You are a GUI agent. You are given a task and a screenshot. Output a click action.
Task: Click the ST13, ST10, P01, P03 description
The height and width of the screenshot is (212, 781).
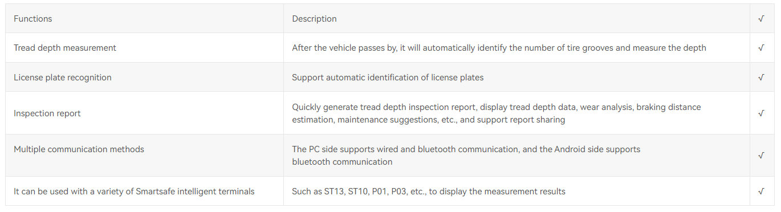tap(429, 191)
